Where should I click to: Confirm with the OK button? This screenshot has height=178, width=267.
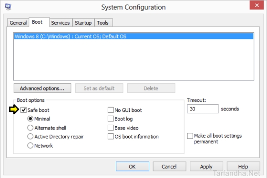pos(133,167)
